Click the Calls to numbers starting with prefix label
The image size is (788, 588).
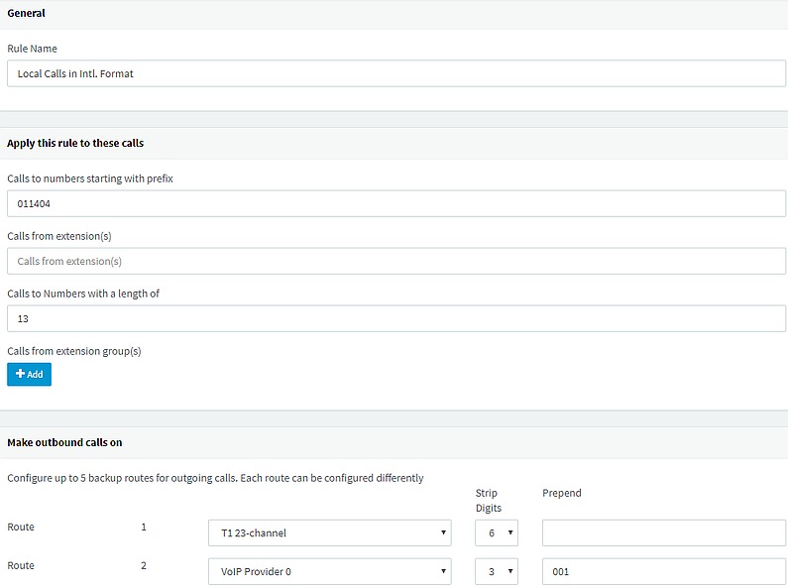click(90, 178)
